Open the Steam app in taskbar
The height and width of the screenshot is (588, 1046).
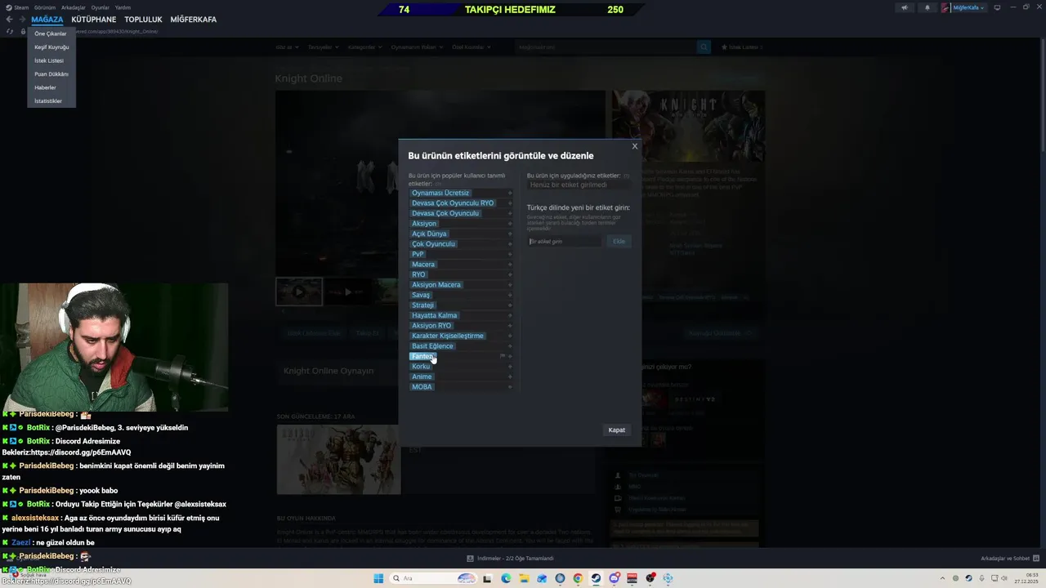[x=596, y=578]
